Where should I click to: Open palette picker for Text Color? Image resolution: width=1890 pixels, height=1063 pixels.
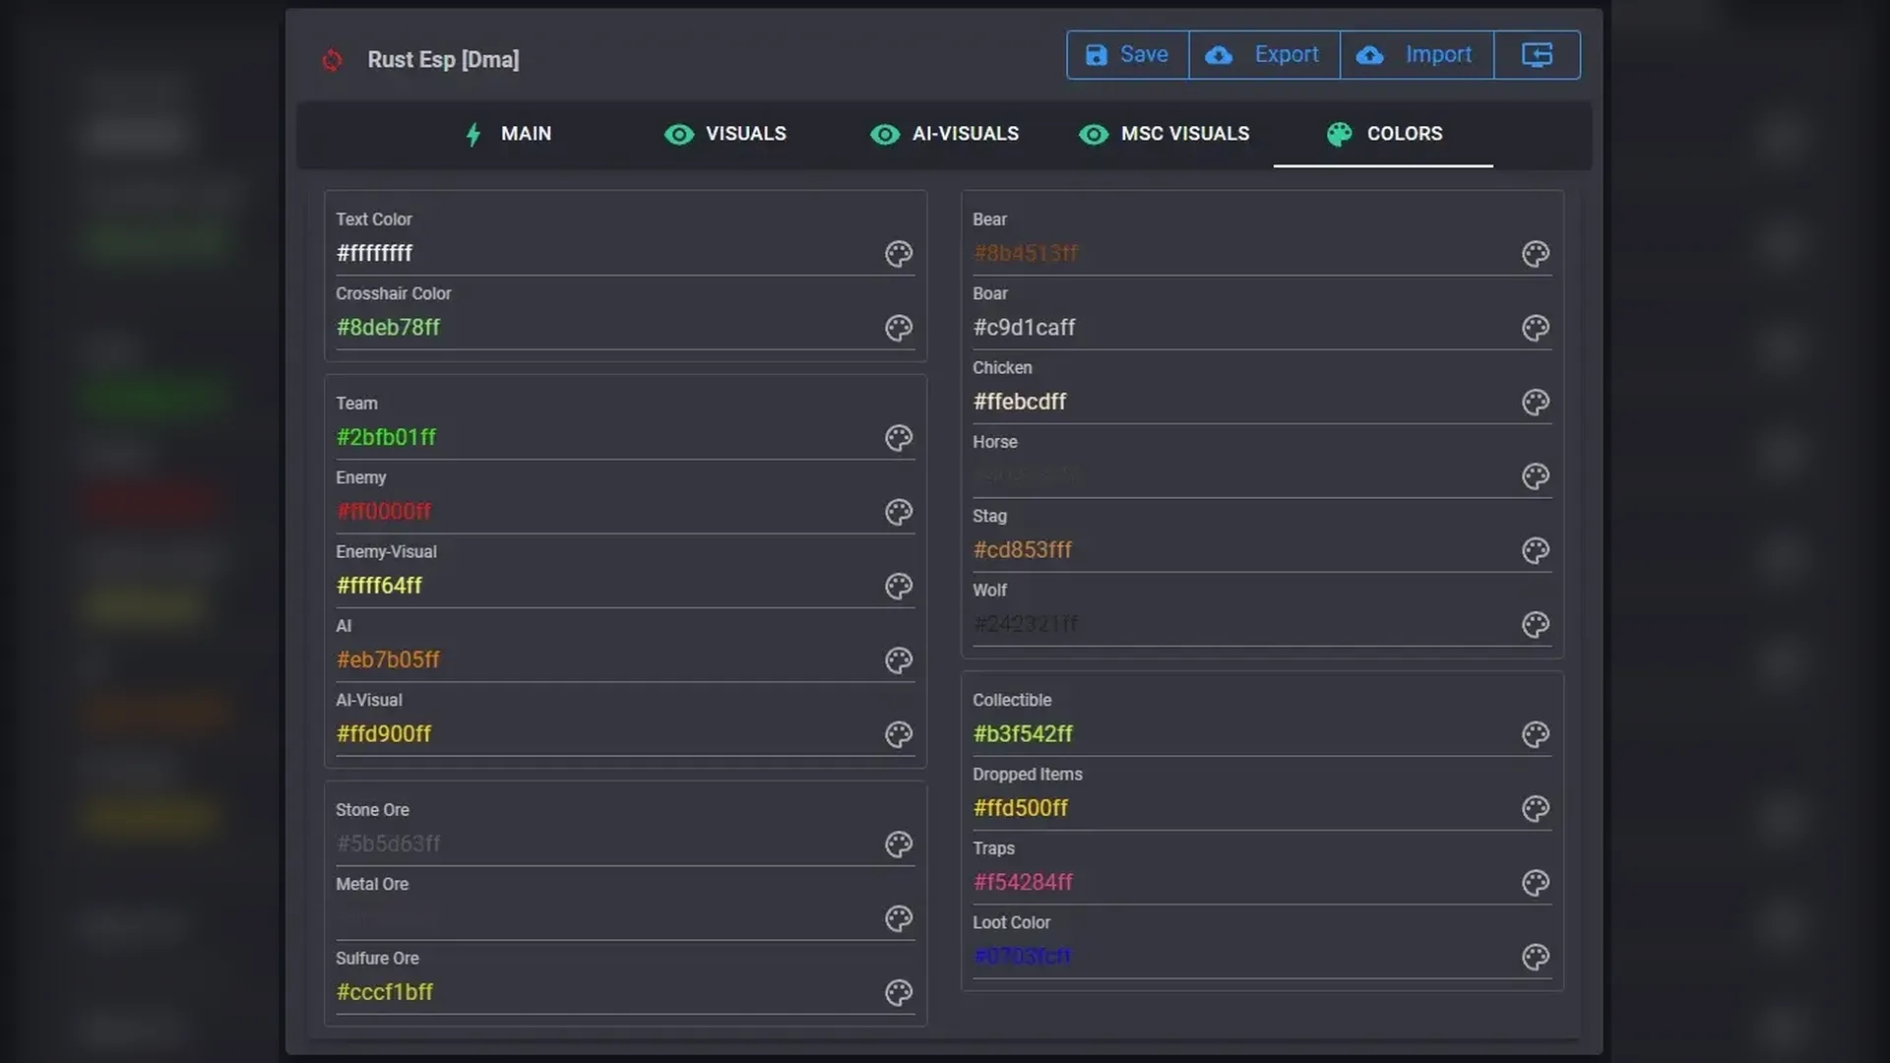click(898, 254)
